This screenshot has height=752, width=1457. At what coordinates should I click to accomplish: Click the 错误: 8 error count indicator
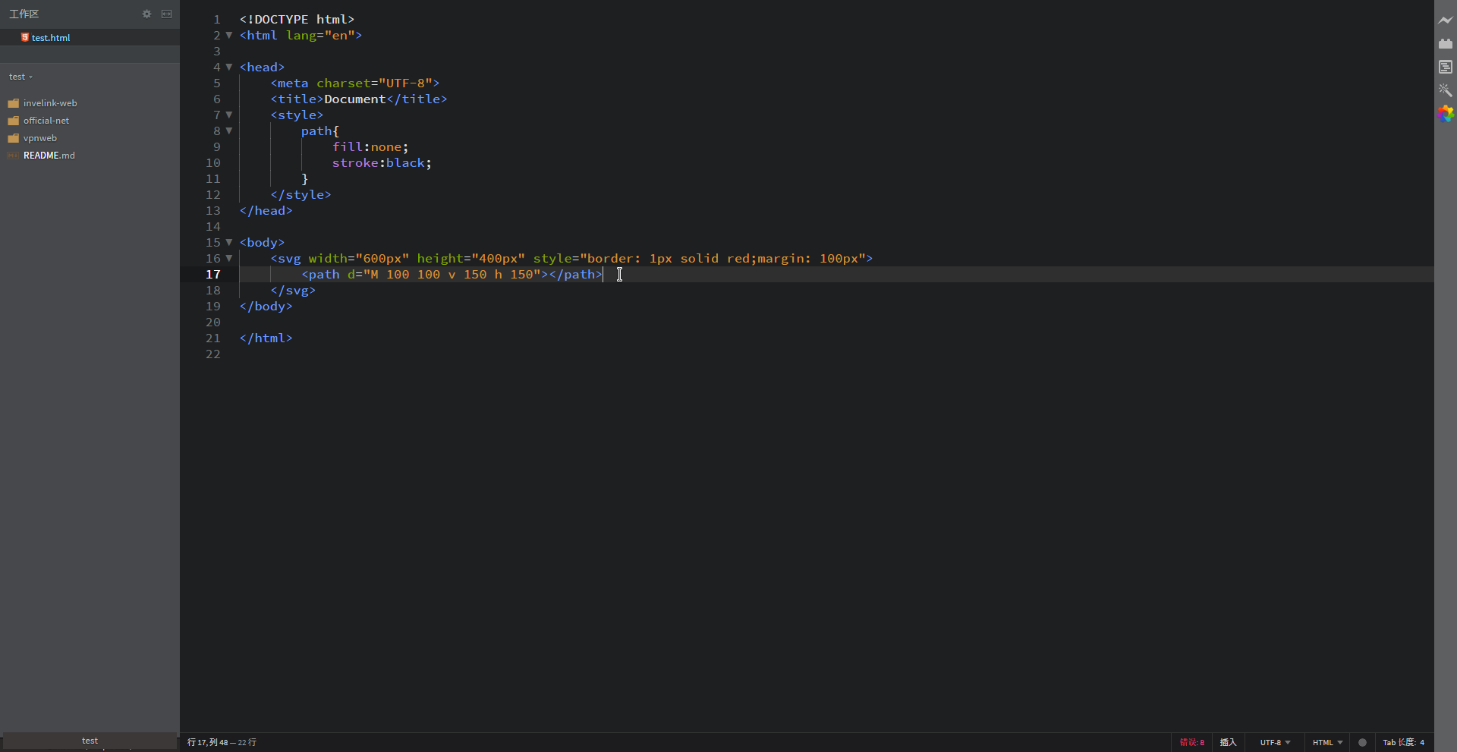point(1191,742)
